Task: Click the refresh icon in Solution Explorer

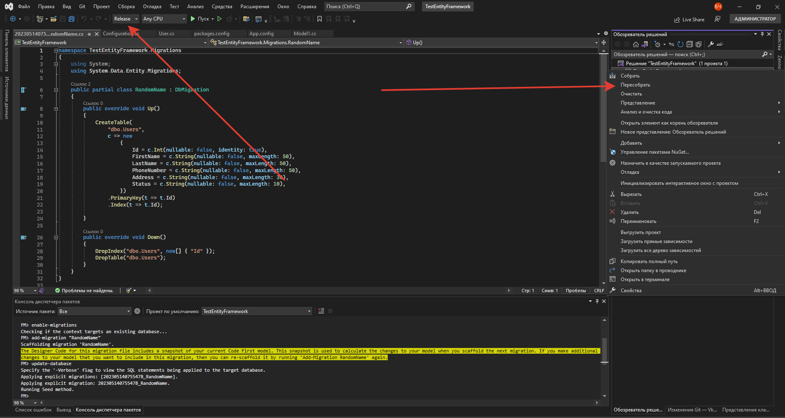Action: [680, 44]
